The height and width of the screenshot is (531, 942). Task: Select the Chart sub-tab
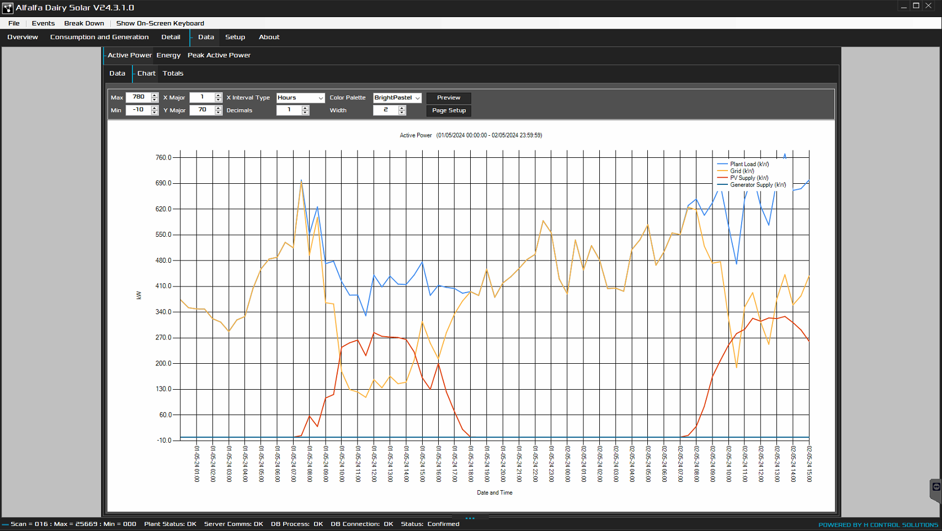click(x=146, y=73)
